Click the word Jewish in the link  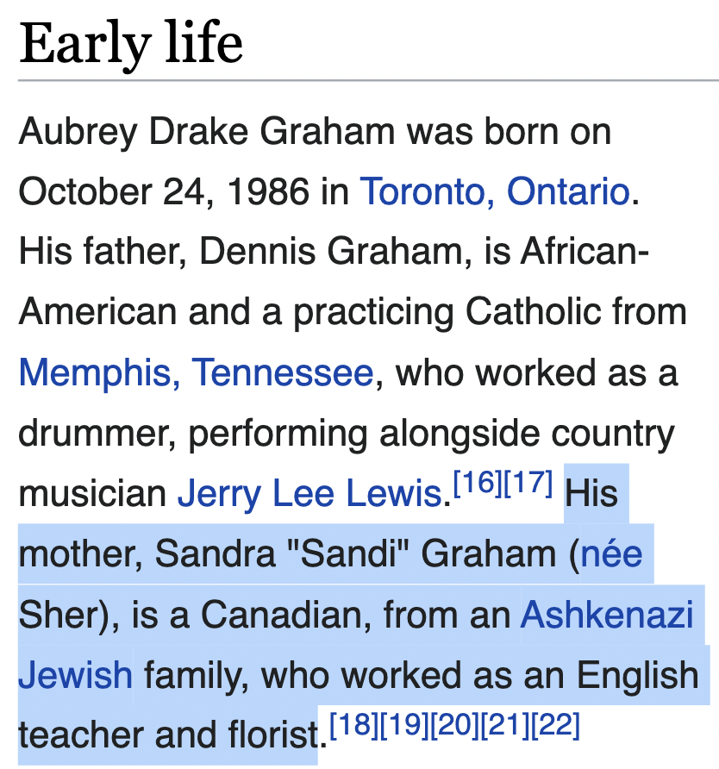click(76, 675)
